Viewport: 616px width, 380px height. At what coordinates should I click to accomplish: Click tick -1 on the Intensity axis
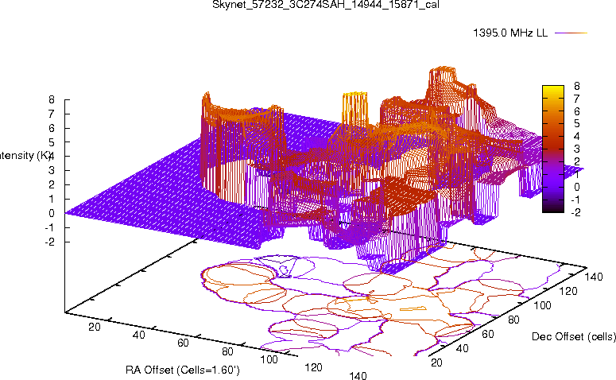50,227
